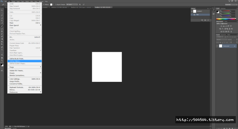Toggle Quick Mask mode icon
The image size is (238, 129).
click(2, 68)
